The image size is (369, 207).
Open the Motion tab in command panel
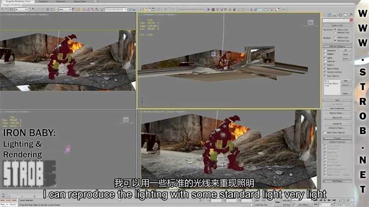coord(340,15)
